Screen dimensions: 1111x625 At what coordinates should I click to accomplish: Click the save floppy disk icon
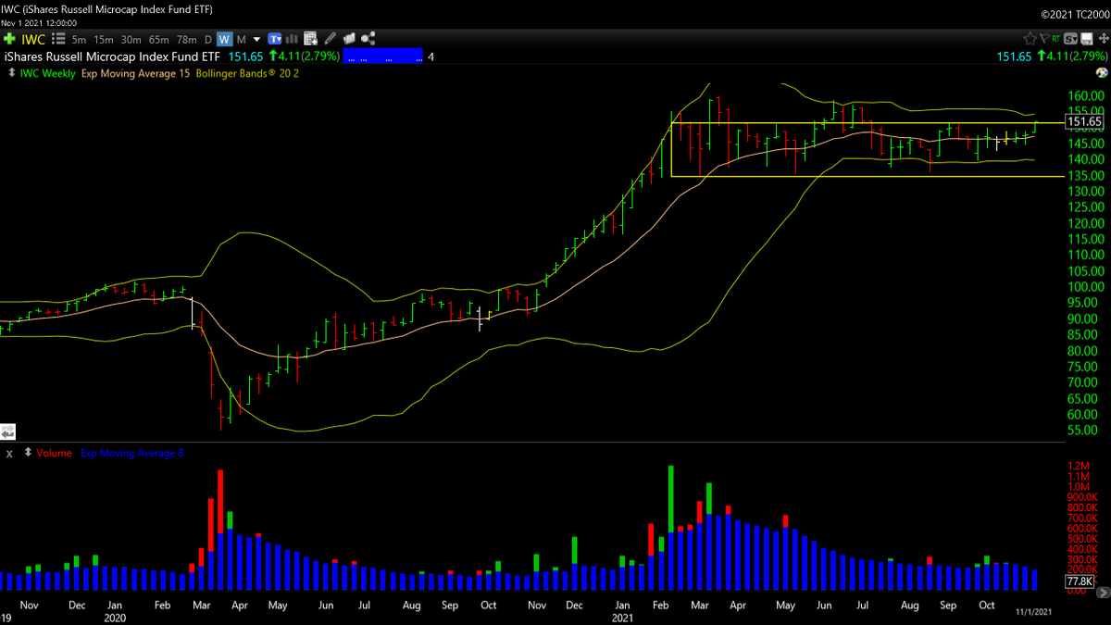pyautogui.click(x=1087, y=39)
